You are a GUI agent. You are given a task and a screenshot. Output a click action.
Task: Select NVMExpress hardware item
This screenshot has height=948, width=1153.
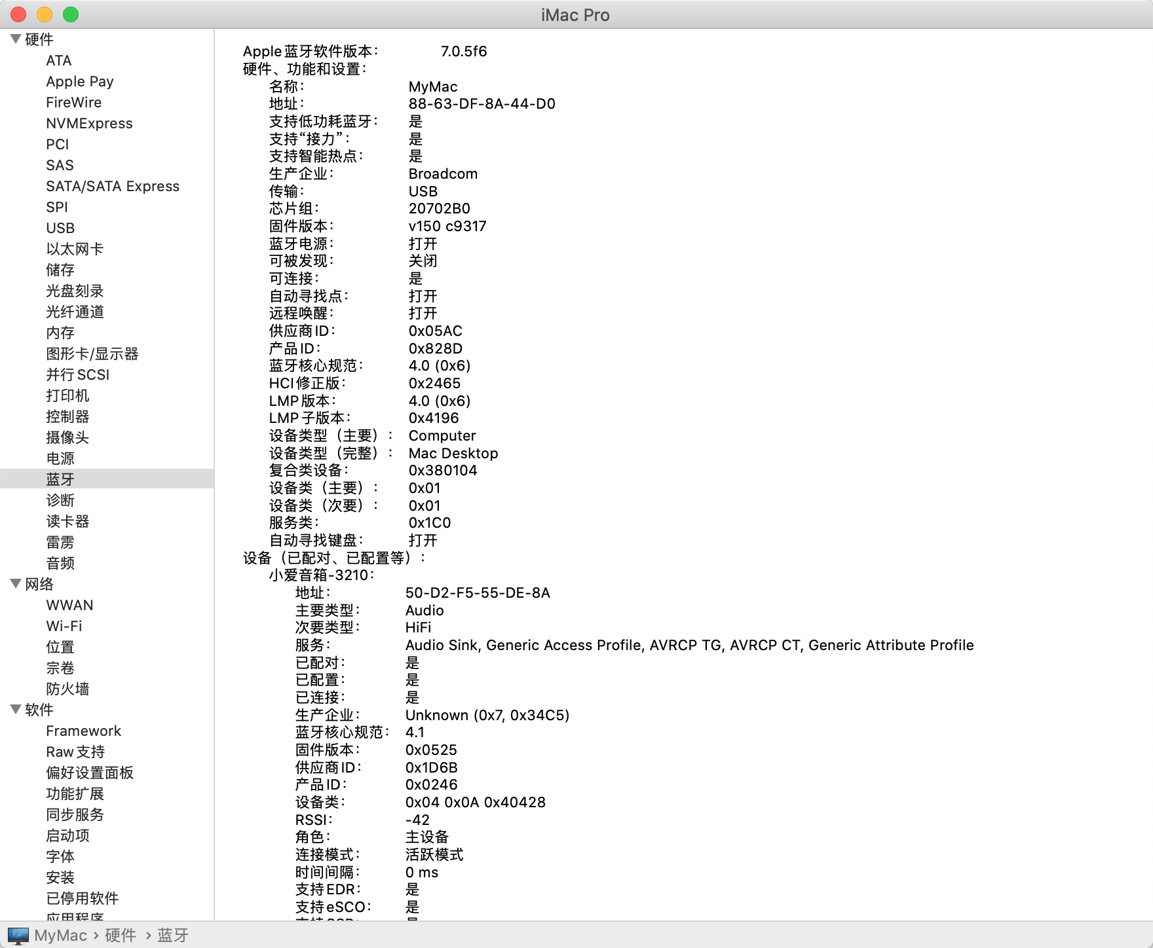89,123
